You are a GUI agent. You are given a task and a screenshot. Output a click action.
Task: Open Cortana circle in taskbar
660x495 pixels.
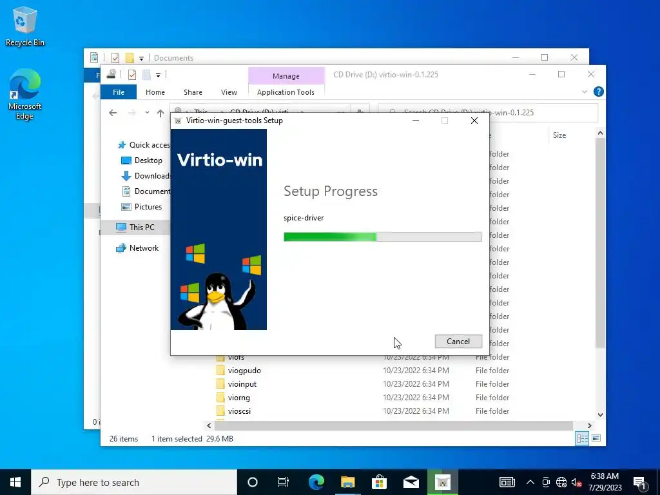click(x=253, y=482)
